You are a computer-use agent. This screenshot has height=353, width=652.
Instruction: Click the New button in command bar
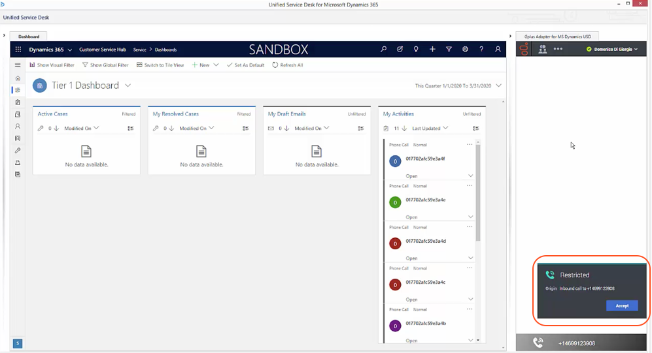pos(201,65)
